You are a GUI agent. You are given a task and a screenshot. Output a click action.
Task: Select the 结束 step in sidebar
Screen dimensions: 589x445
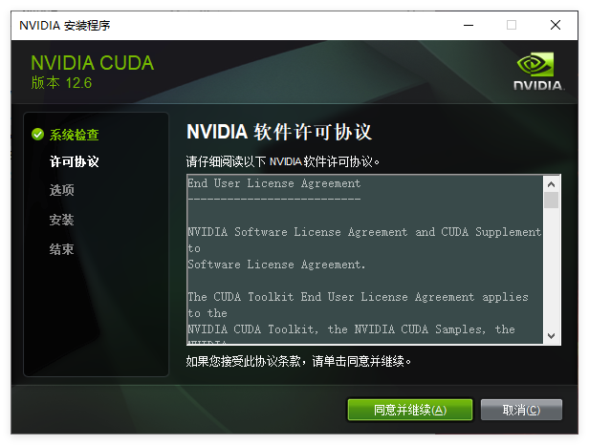[x=61, y=249]
